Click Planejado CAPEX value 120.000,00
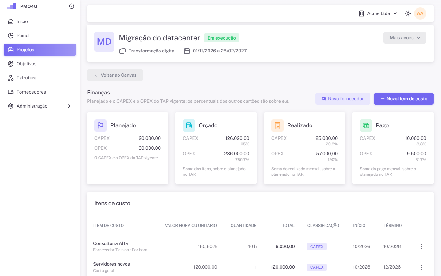The height and width of the screenshot is (276, 441). pos(149,138)
